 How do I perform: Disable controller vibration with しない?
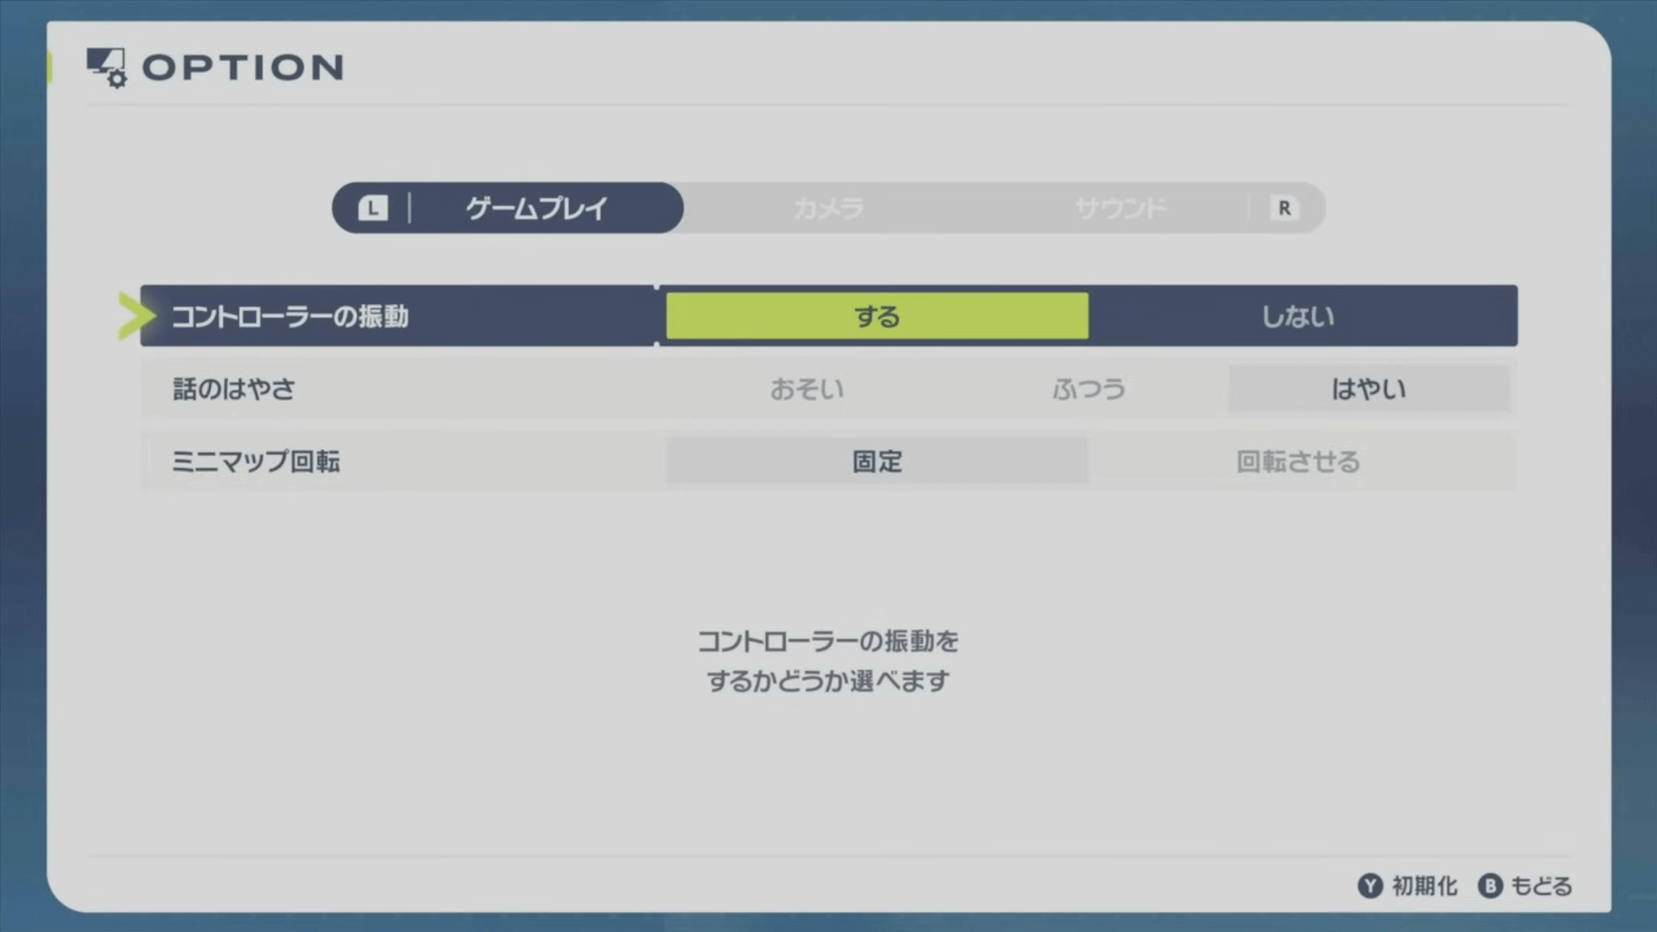coord(1298,316)
